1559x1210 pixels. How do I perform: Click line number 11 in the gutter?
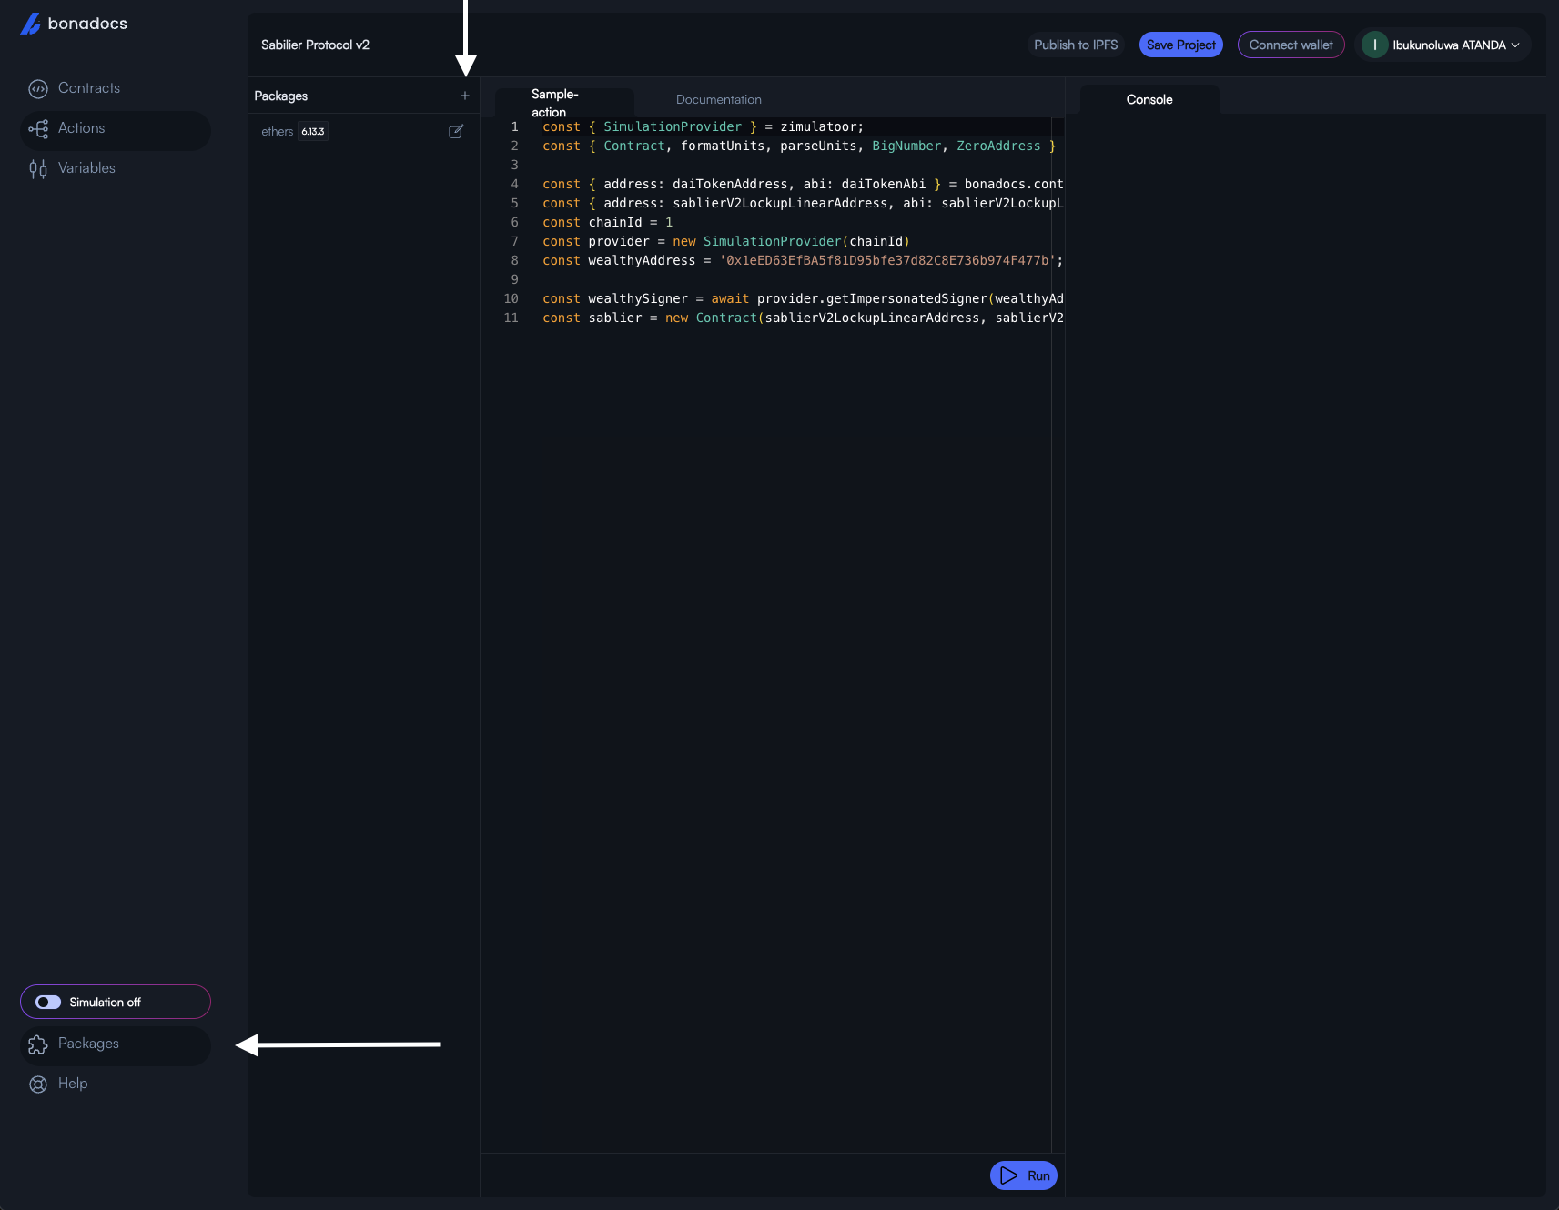pos(511,318)
